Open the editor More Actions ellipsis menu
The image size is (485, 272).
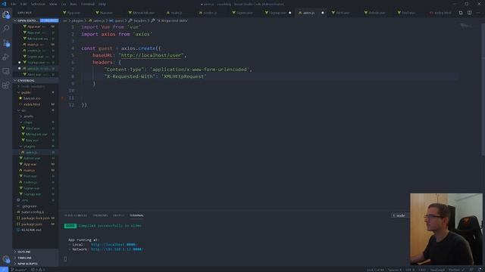click(478, 13)
